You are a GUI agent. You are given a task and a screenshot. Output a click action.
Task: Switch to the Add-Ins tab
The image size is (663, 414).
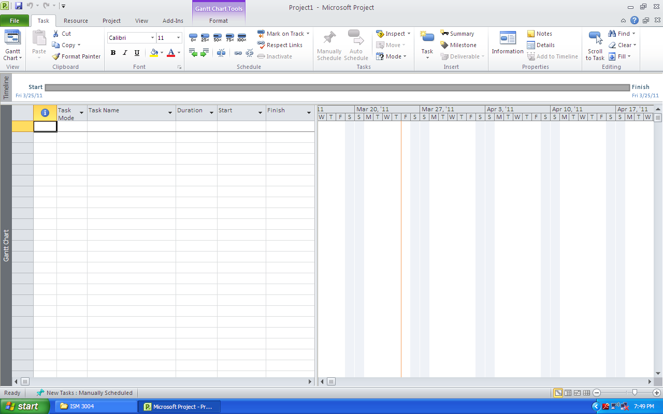click(172, 21)
